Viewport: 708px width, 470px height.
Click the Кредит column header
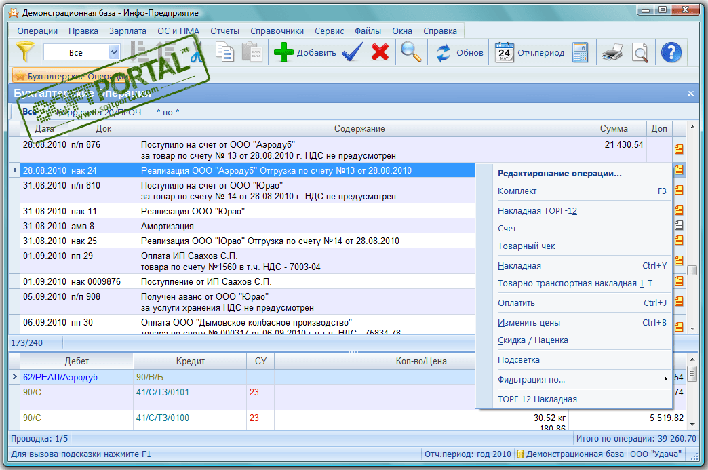coord(190,361)
